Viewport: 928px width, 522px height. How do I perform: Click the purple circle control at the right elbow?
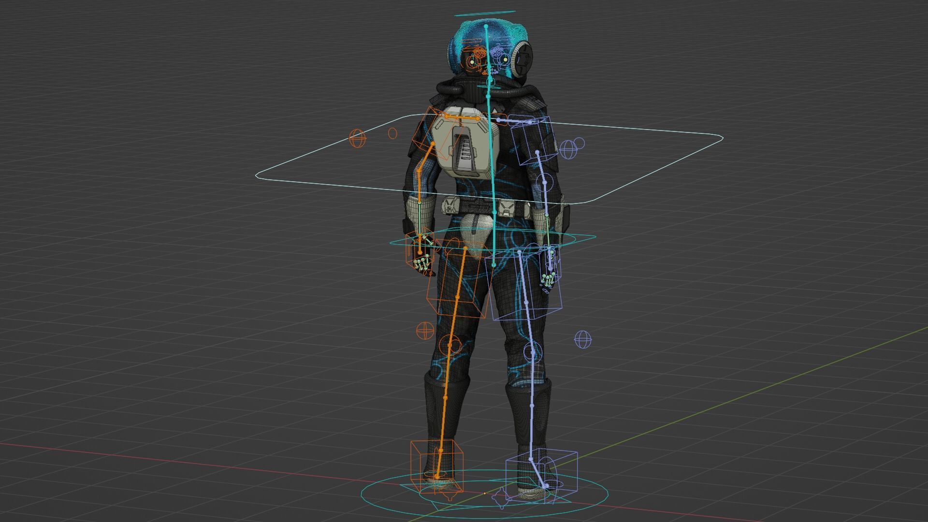coord(545,184)
